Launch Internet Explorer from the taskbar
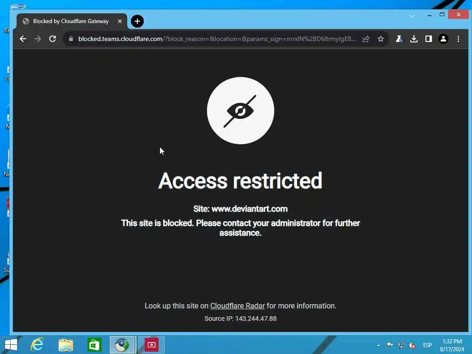 37,345
